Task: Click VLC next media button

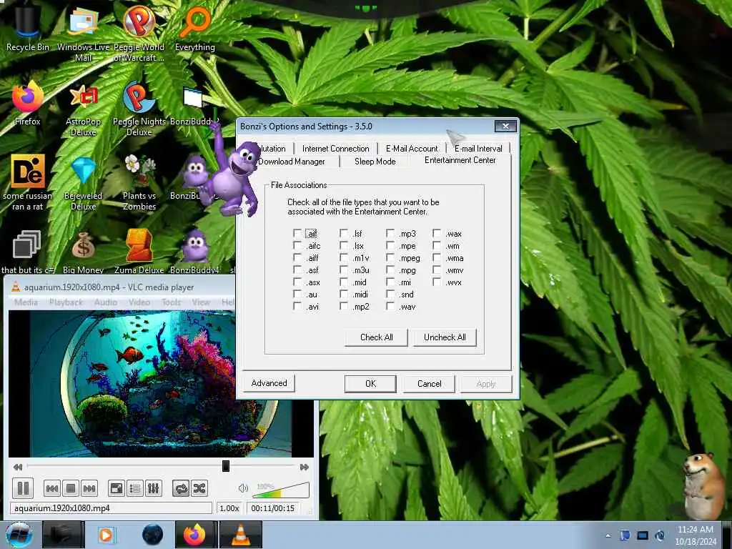Action: [89, 489]
